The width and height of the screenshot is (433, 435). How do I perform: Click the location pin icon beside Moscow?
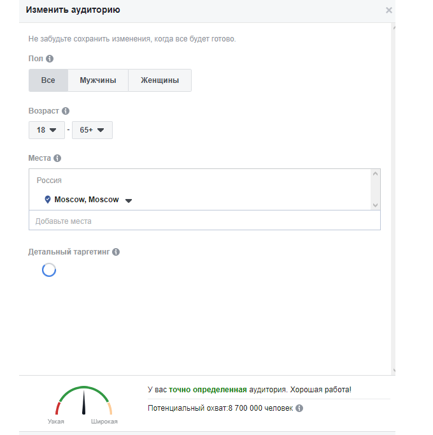(47, 200)
